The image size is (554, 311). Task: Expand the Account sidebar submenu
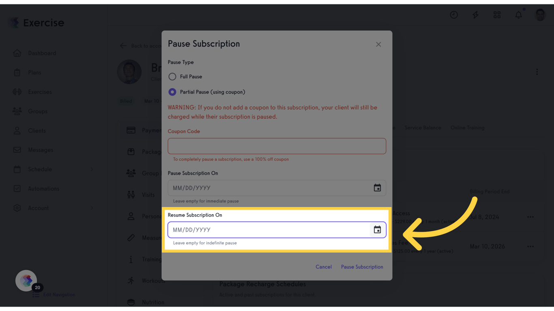point(92,208)
